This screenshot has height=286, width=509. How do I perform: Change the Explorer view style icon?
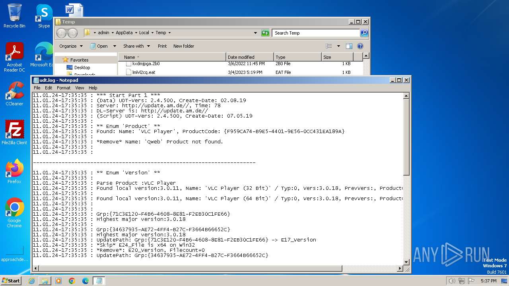click(x=328, y=46)
